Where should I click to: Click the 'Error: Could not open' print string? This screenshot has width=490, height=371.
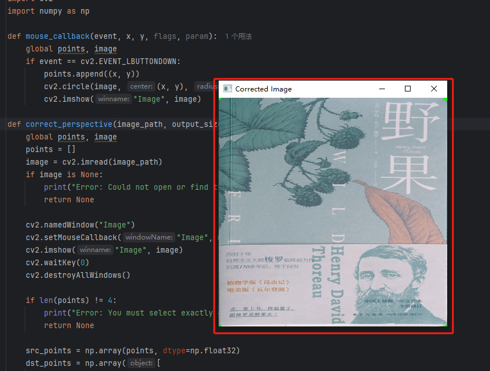[144, 188]
